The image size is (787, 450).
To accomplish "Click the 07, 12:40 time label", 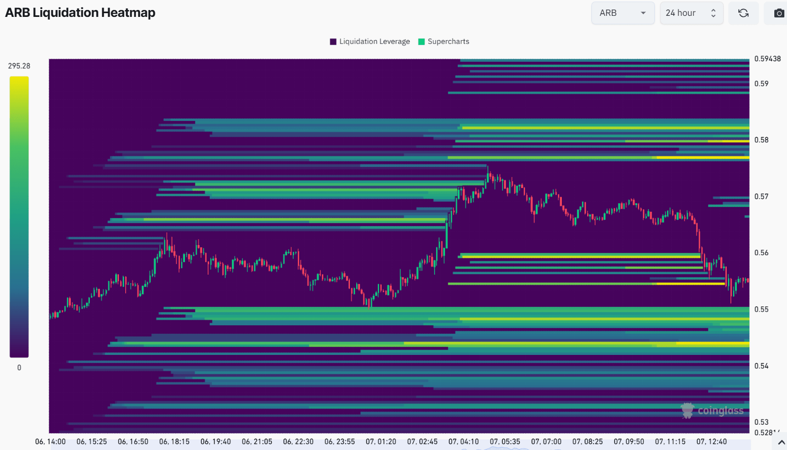I will 711,442.
